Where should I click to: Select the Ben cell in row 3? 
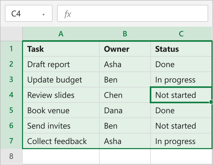125,79
